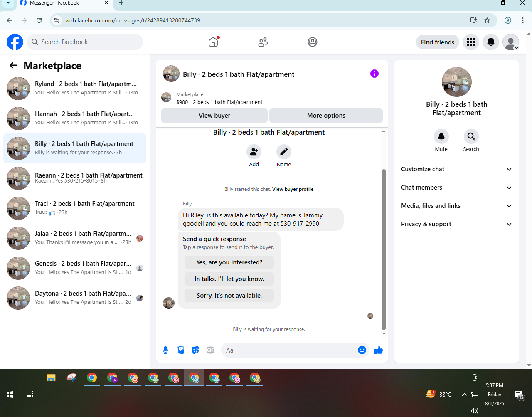
Task: Expand Media, files and links section
Action: [x=457, y=206]
